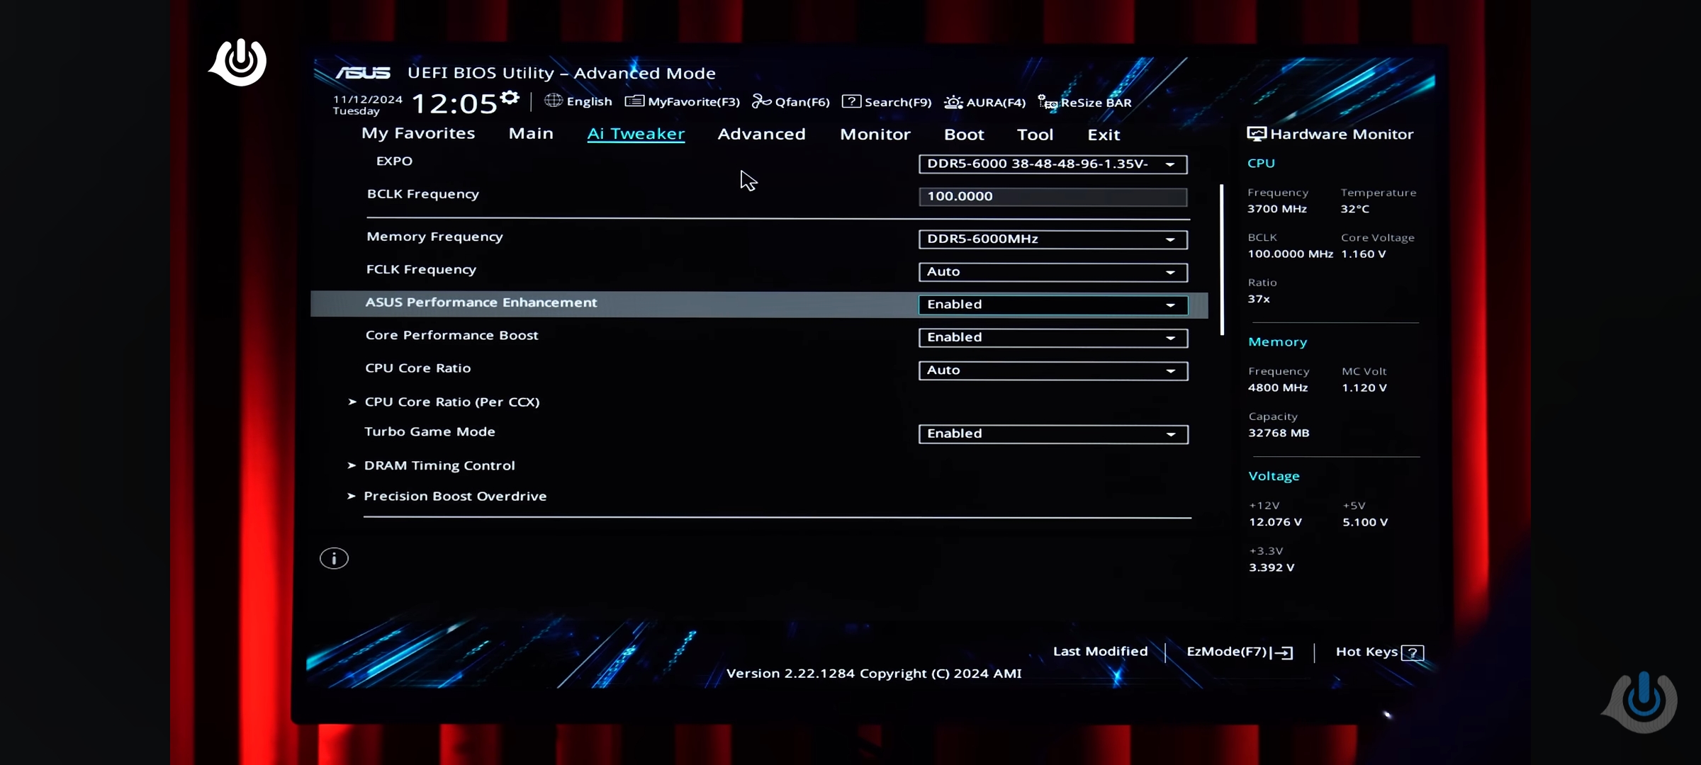Viewport: 1701px width, 765px height.
Task: Open the Core Performance Boost dropdown
Action: click(x=1053, y=337)
